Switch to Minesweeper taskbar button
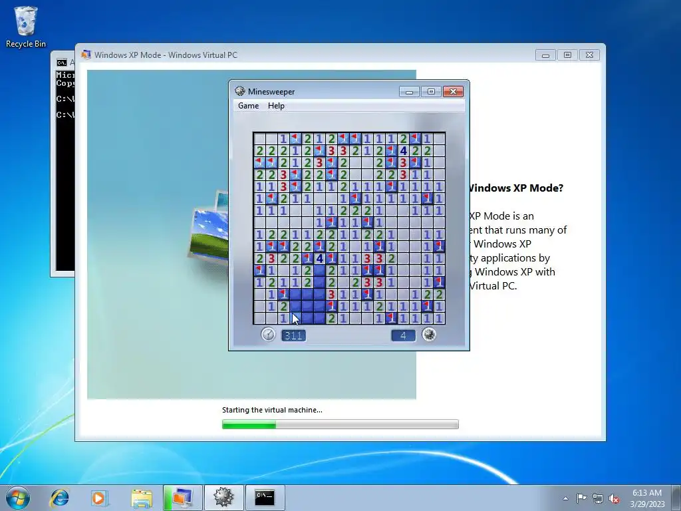This screenshot has height=511, width=681. pyautogui.click(x=223, y=498)
